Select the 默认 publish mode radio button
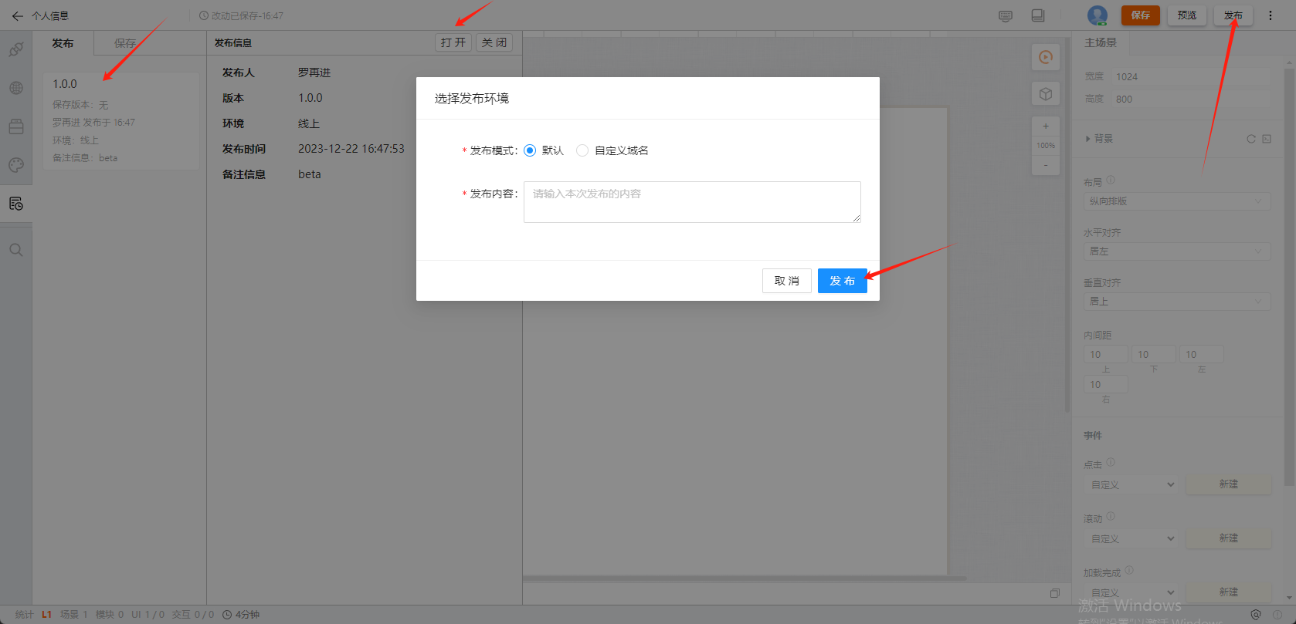1296x624 pixels. (530, 150)
